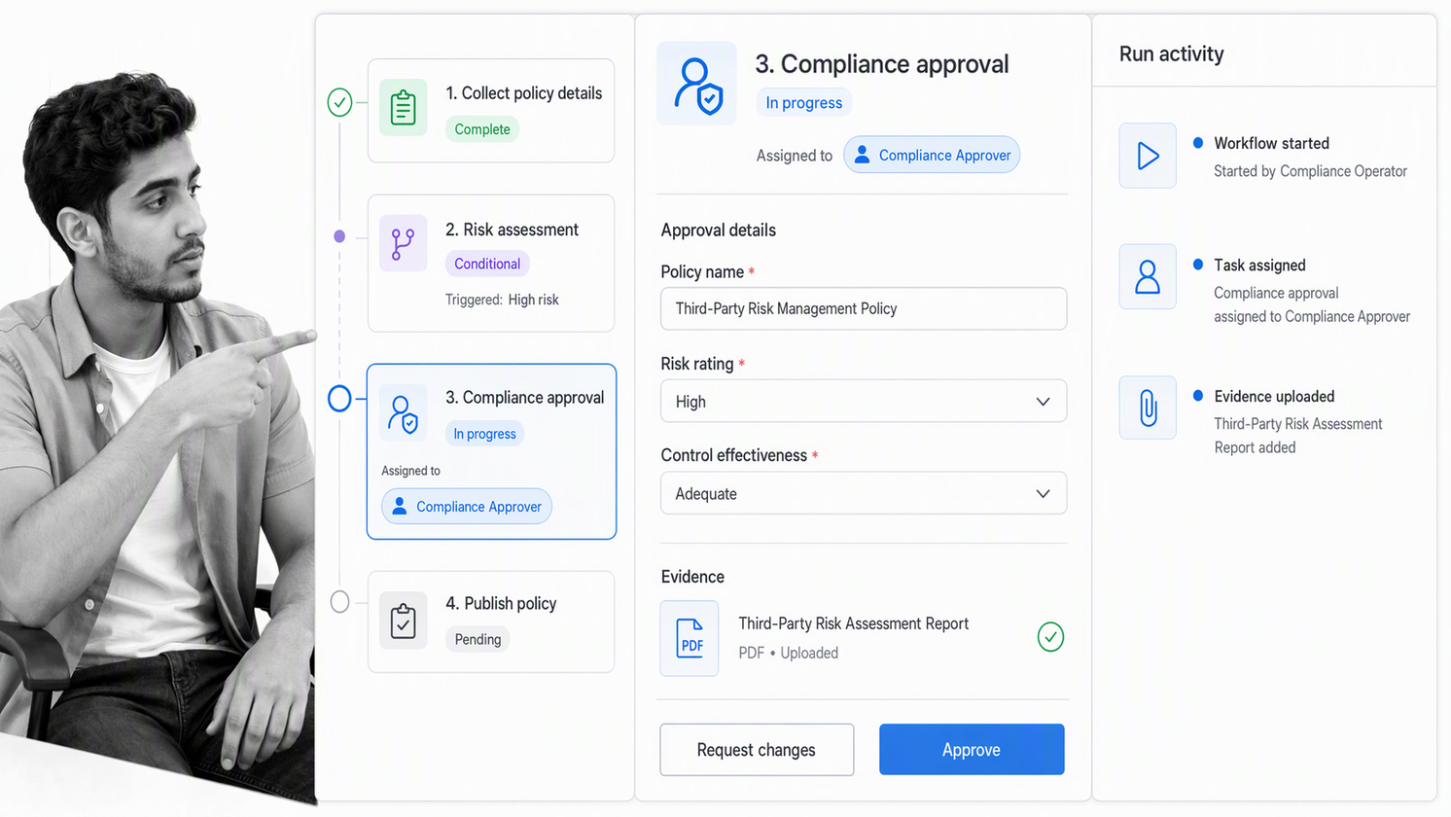This screenshot has height=817, width=1451.
Task: Click the Approve button
Action: [x=972, y=750]
